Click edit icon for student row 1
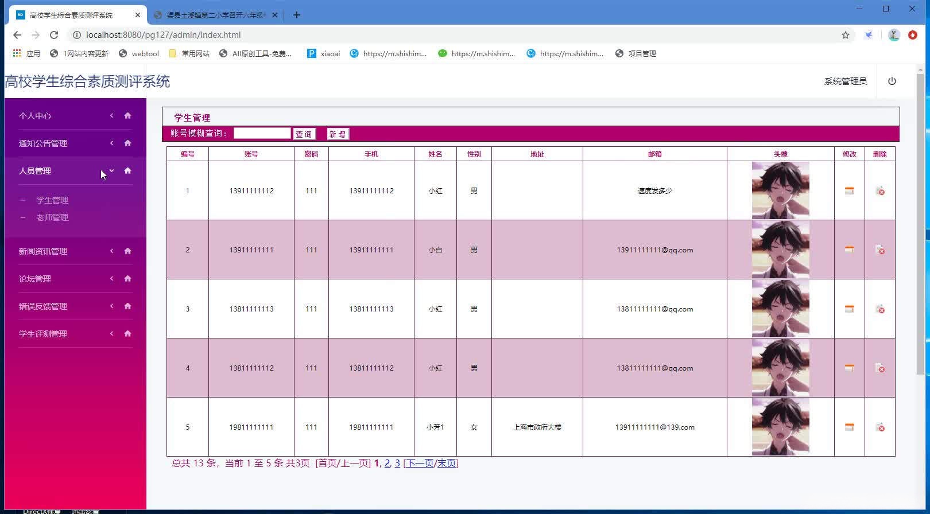Viewport: 930px width, 514px height. tap(849, 191)
